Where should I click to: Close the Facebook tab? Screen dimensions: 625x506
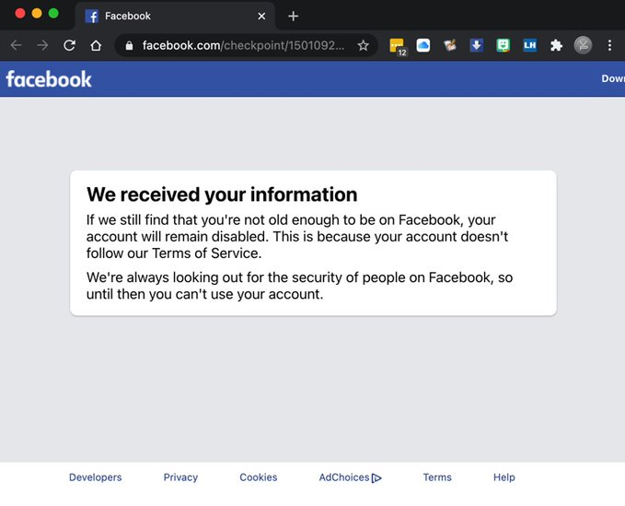point(261,16)
